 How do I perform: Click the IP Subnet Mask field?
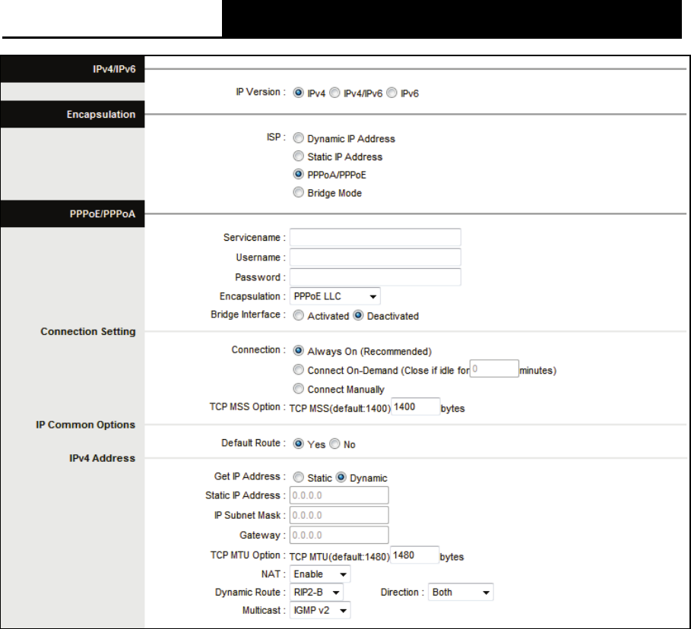[x=339, y=515]
